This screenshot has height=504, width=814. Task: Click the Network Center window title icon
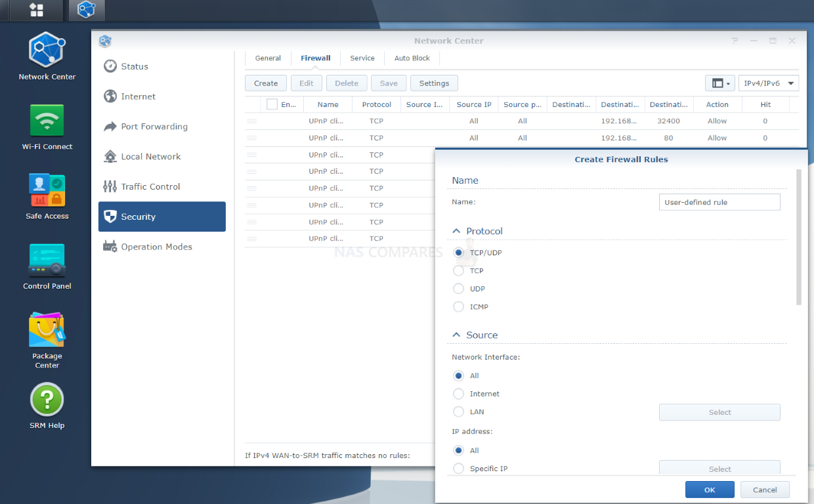click(105, 41)
